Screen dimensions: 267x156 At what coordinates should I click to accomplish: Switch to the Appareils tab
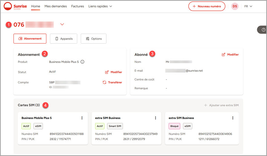pos(64,39)
